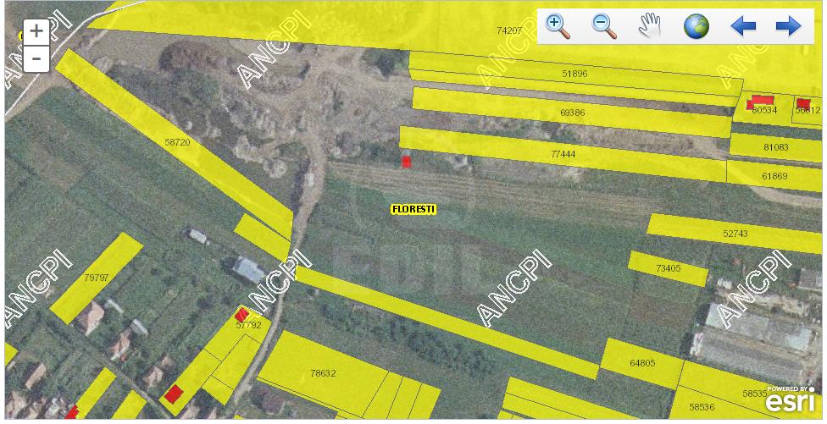The width and height of the screenshot is (827, 424).
Task: Open the esri logo link
Action: [790, 401]
